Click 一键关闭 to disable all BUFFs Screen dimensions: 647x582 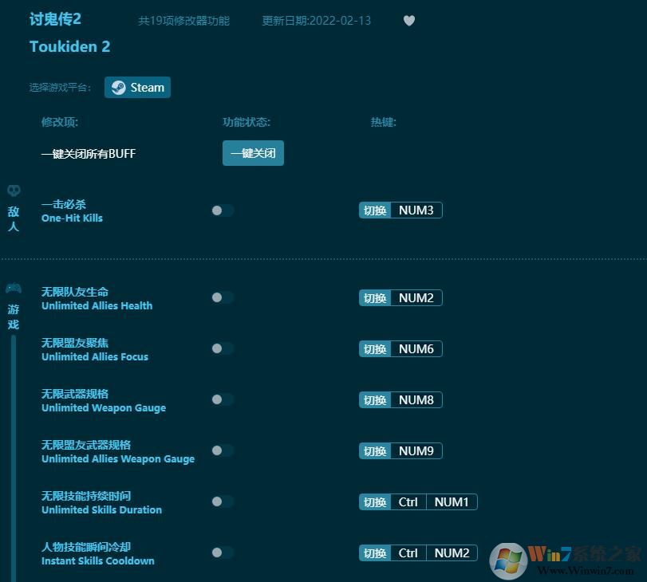pyautogui.click(x=253, y=153)
